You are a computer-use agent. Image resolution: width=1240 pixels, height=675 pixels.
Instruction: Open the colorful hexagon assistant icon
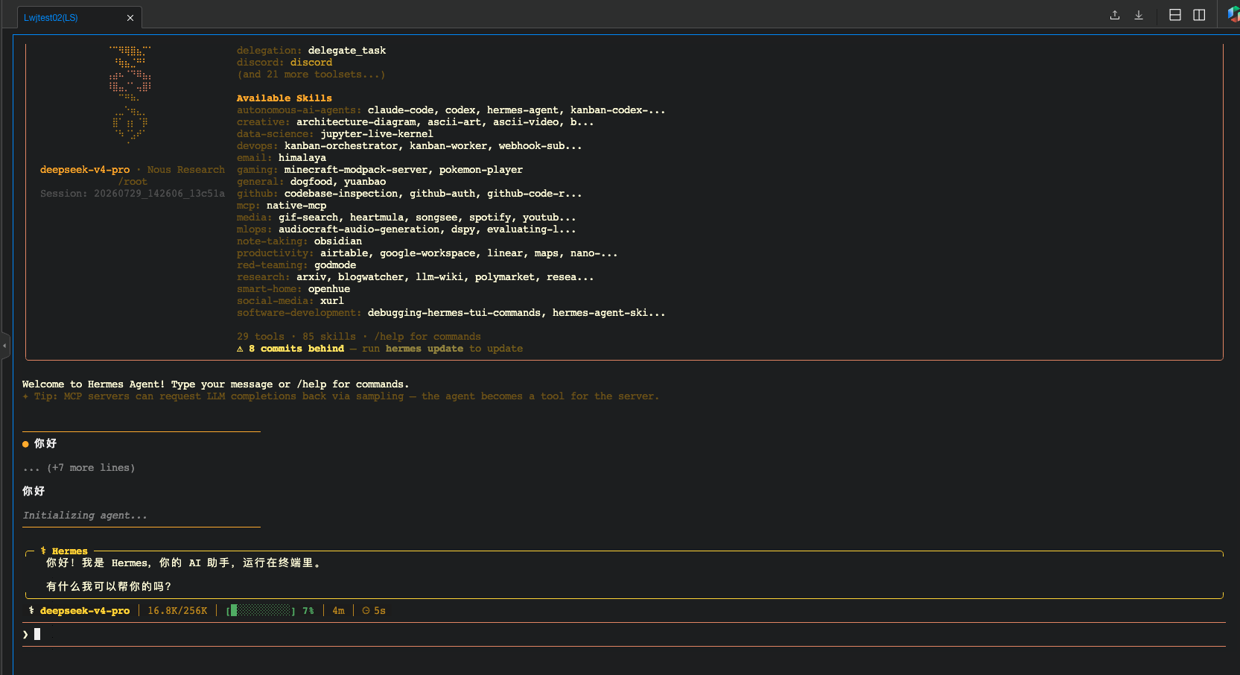pyautogui.click(x=1234, y=15)
